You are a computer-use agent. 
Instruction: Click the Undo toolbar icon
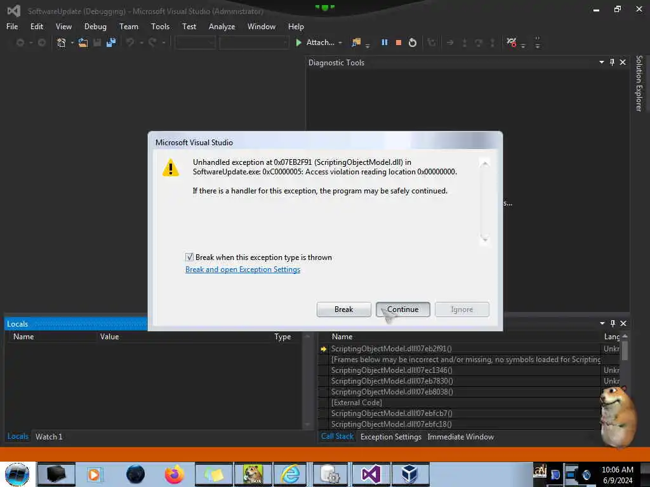click(x=130, y=42)
